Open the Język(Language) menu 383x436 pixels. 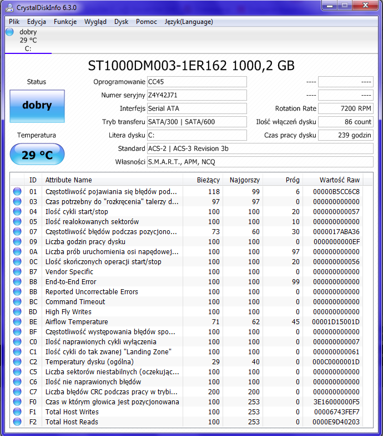coord(189,22)
